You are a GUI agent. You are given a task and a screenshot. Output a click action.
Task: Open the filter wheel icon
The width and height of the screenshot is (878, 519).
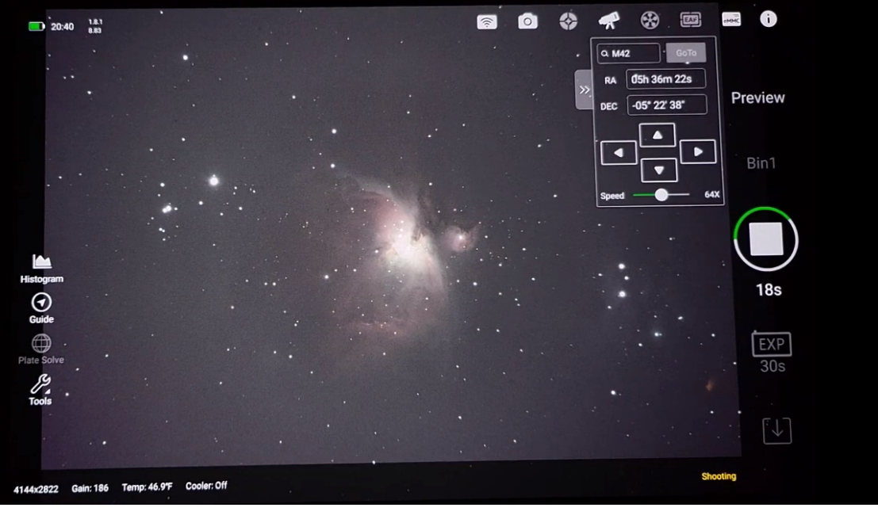[650, 21]
